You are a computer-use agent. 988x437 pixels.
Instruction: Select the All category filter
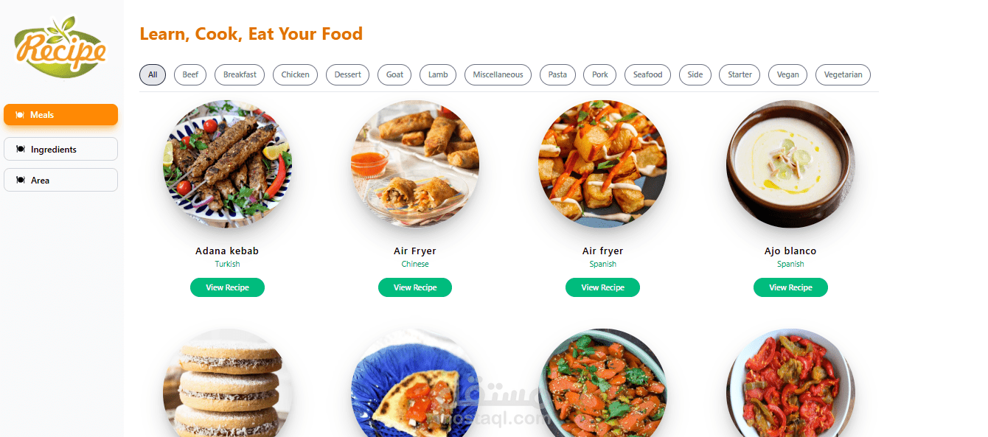coord(153,74)
